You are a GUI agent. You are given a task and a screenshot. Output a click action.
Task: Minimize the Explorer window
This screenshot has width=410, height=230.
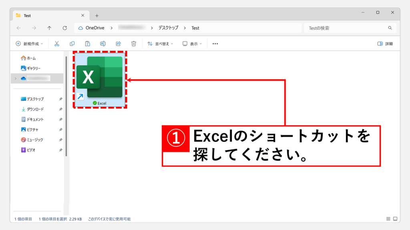click(363, 12)
